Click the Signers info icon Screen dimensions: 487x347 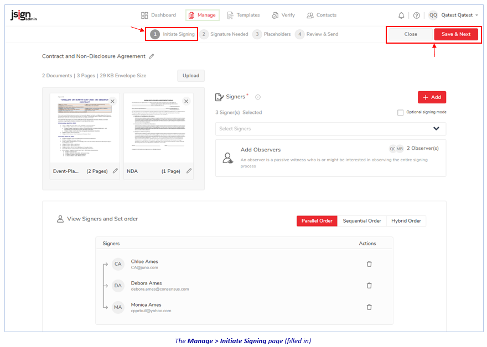[x=258, y=97]
